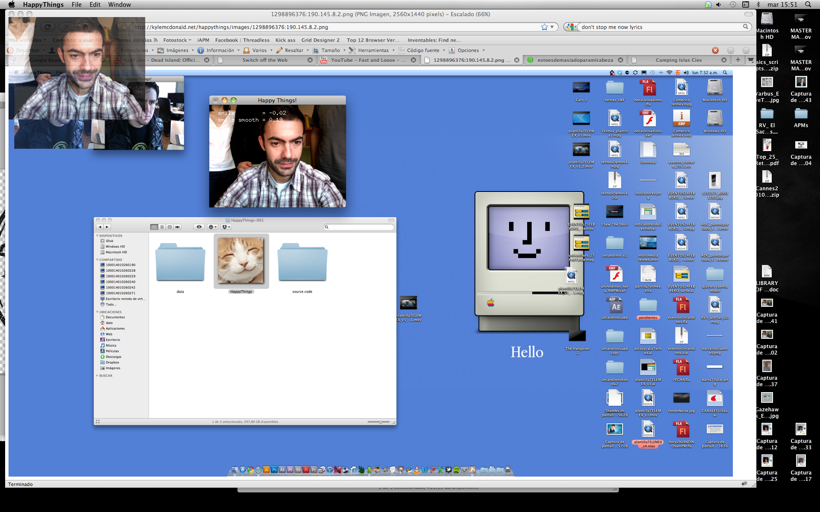The width and height of the screenshot is (820, 512).
Task: Expand the URL history dropdown arrow
Action: pos(552,27)
